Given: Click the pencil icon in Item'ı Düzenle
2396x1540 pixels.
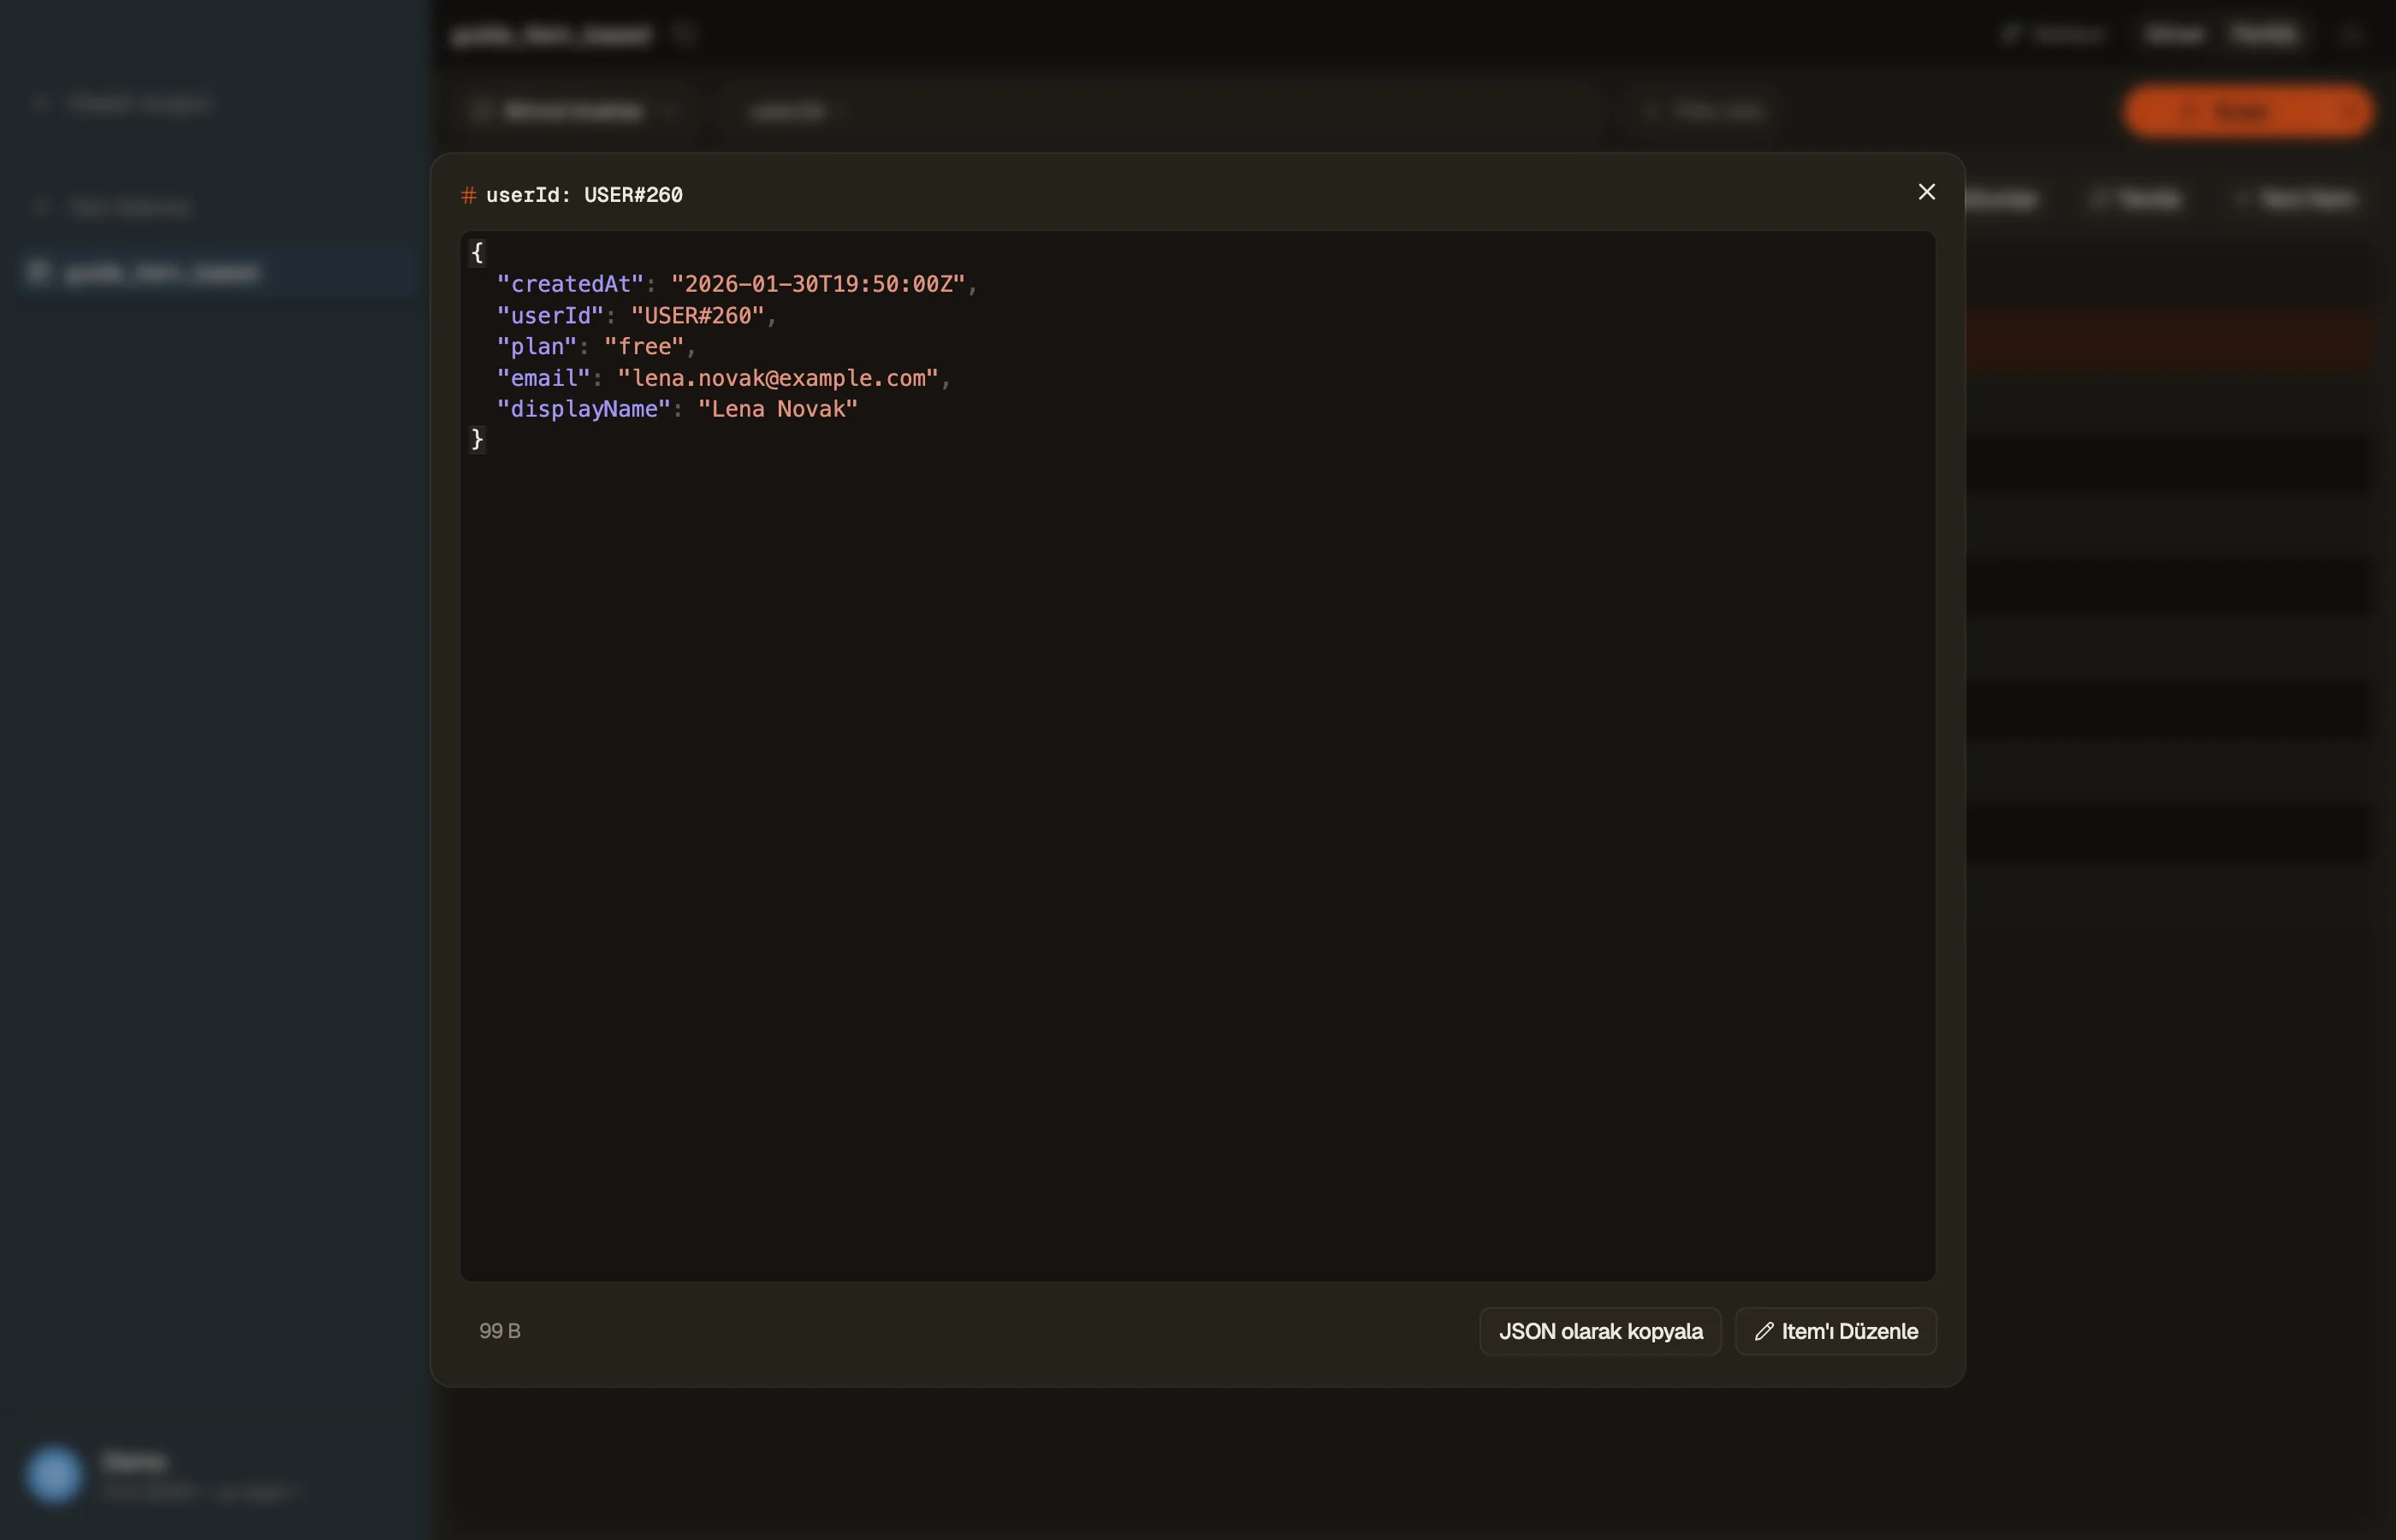Looking at the screenshot, I should tap(1764, 1331).
